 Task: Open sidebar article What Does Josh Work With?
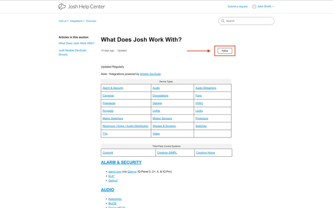[76, 43]
